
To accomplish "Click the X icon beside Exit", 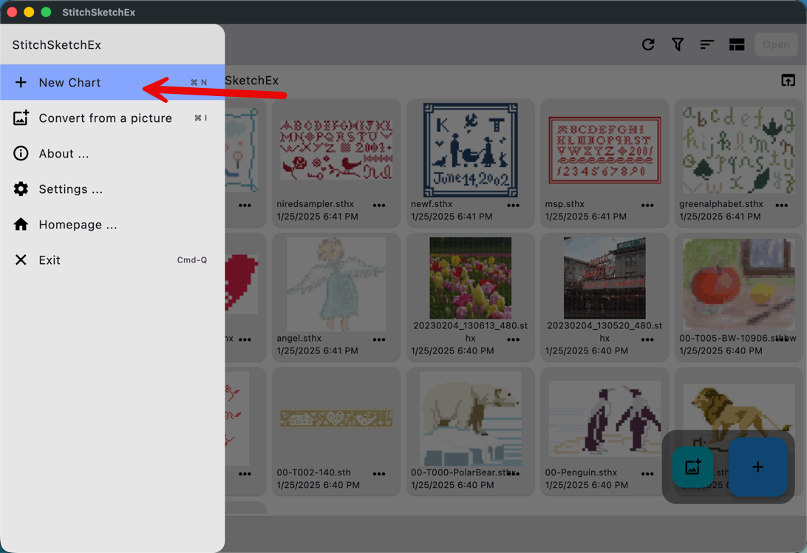I will [x=21, y=260].
